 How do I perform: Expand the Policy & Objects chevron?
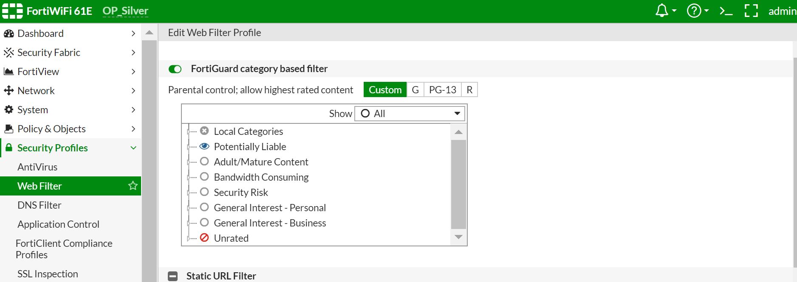[133, 129]
